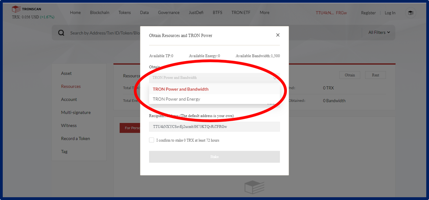Tick the confirm stake 72 hours checkbox
The image size is (429, 200).
pos(151,140)
